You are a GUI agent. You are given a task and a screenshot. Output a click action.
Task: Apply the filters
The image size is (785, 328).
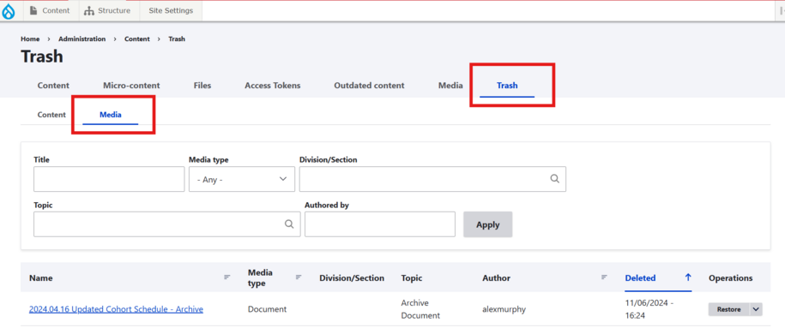tap(488, 224)
